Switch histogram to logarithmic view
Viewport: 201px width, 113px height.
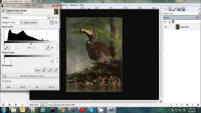coord(56,22)
